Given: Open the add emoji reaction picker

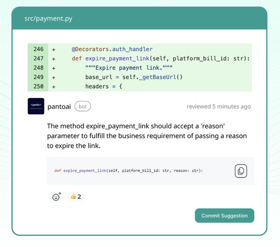Looking at the screenshot, I should pyautogui.click(x=56, y=197).
